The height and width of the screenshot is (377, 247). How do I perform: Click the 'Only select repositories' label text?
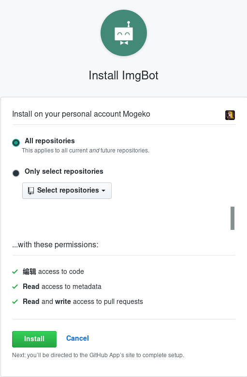[x=64, y=171]
